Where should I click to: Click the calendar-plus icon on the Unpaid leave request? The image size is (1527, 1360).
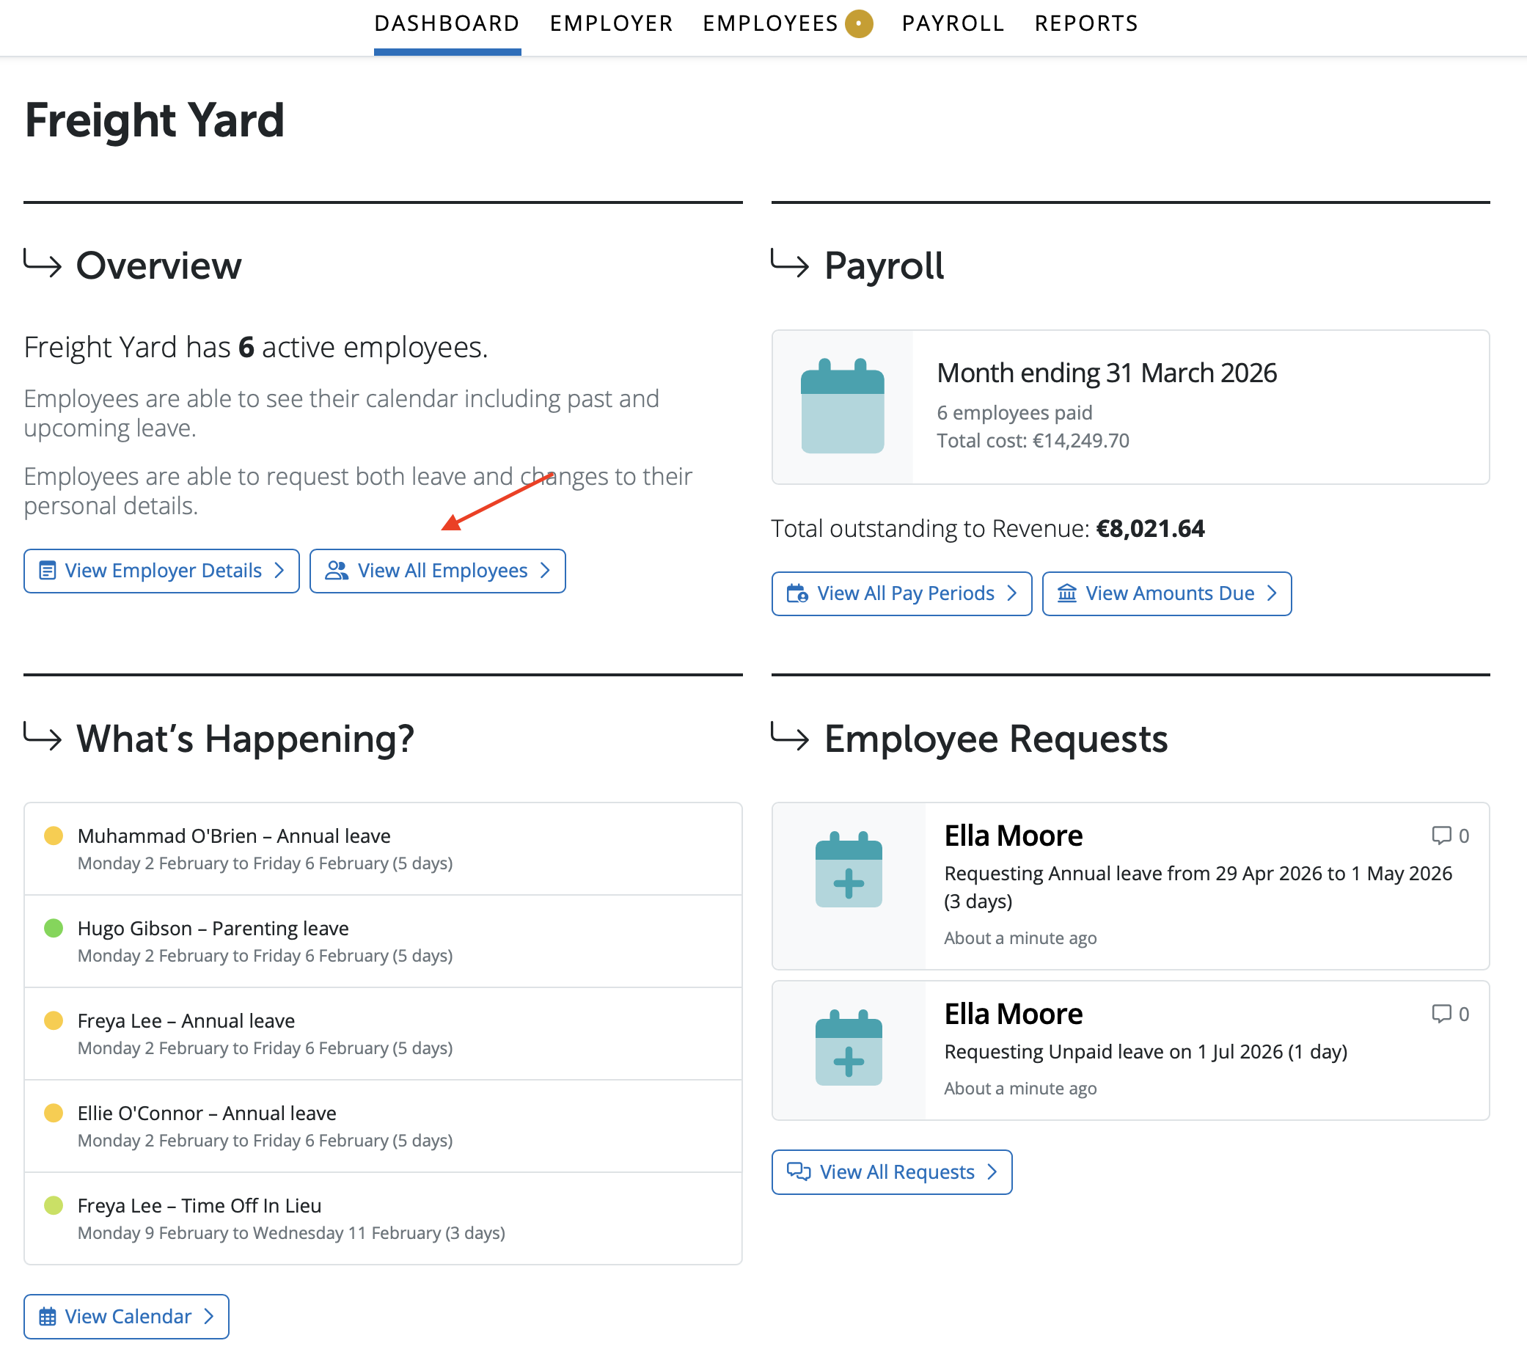(x=848, y=1048)
